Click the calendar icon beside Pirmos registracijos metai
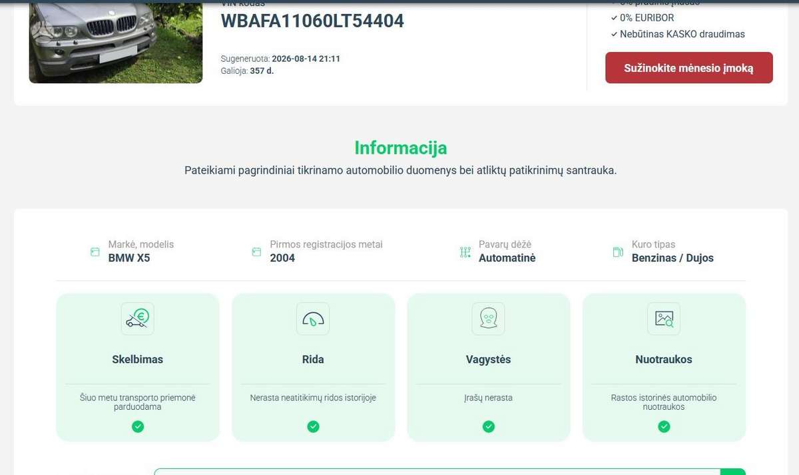 pyautogui.click(x=256, y=252)
